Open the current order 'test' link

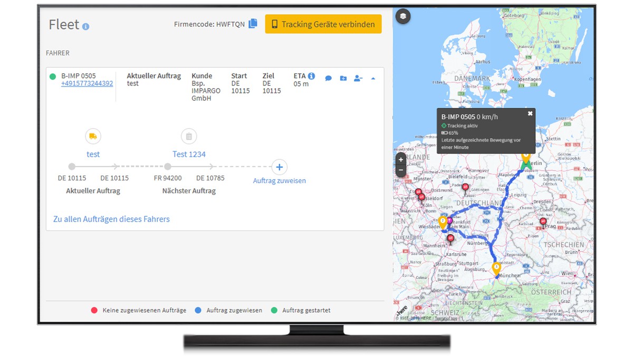click(x=93, y=154)
